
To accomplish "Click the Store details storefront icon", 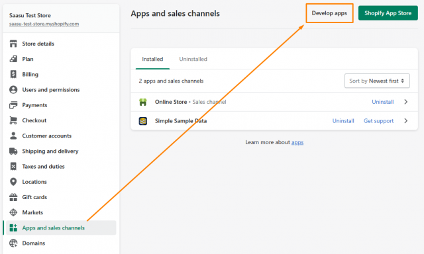I will (13, 44).
